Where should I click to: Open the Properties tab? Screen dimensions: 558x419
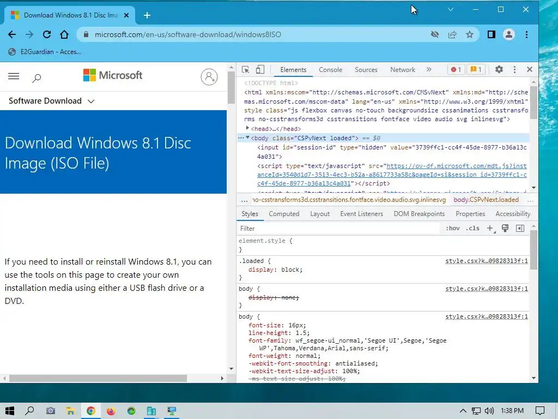coord(470,214)
